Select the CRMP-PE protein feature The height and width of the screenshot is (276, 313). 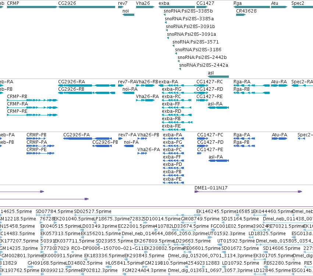pos(40,153)
